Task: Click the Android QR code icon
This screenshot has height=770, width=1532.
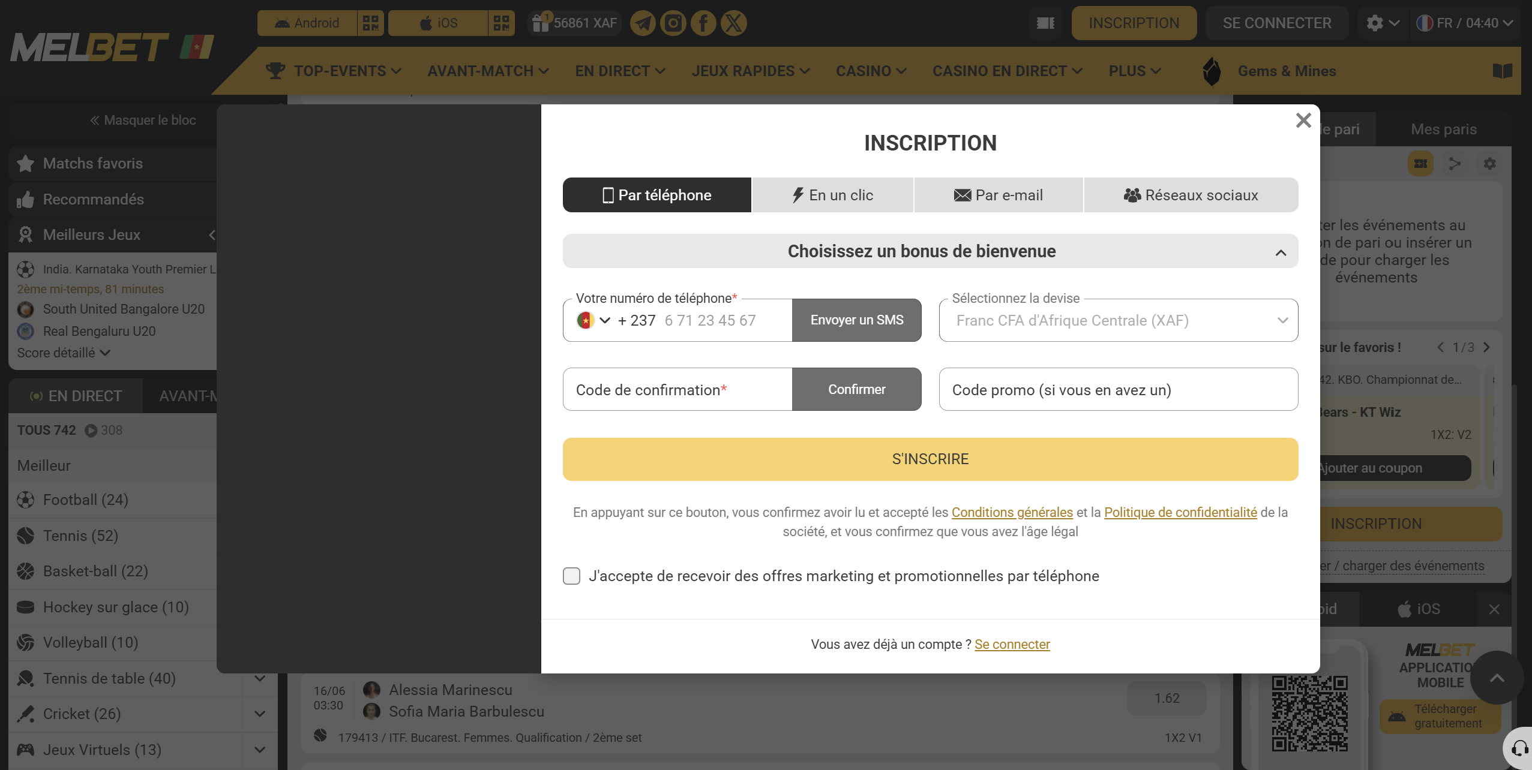Action: (370, 23)
